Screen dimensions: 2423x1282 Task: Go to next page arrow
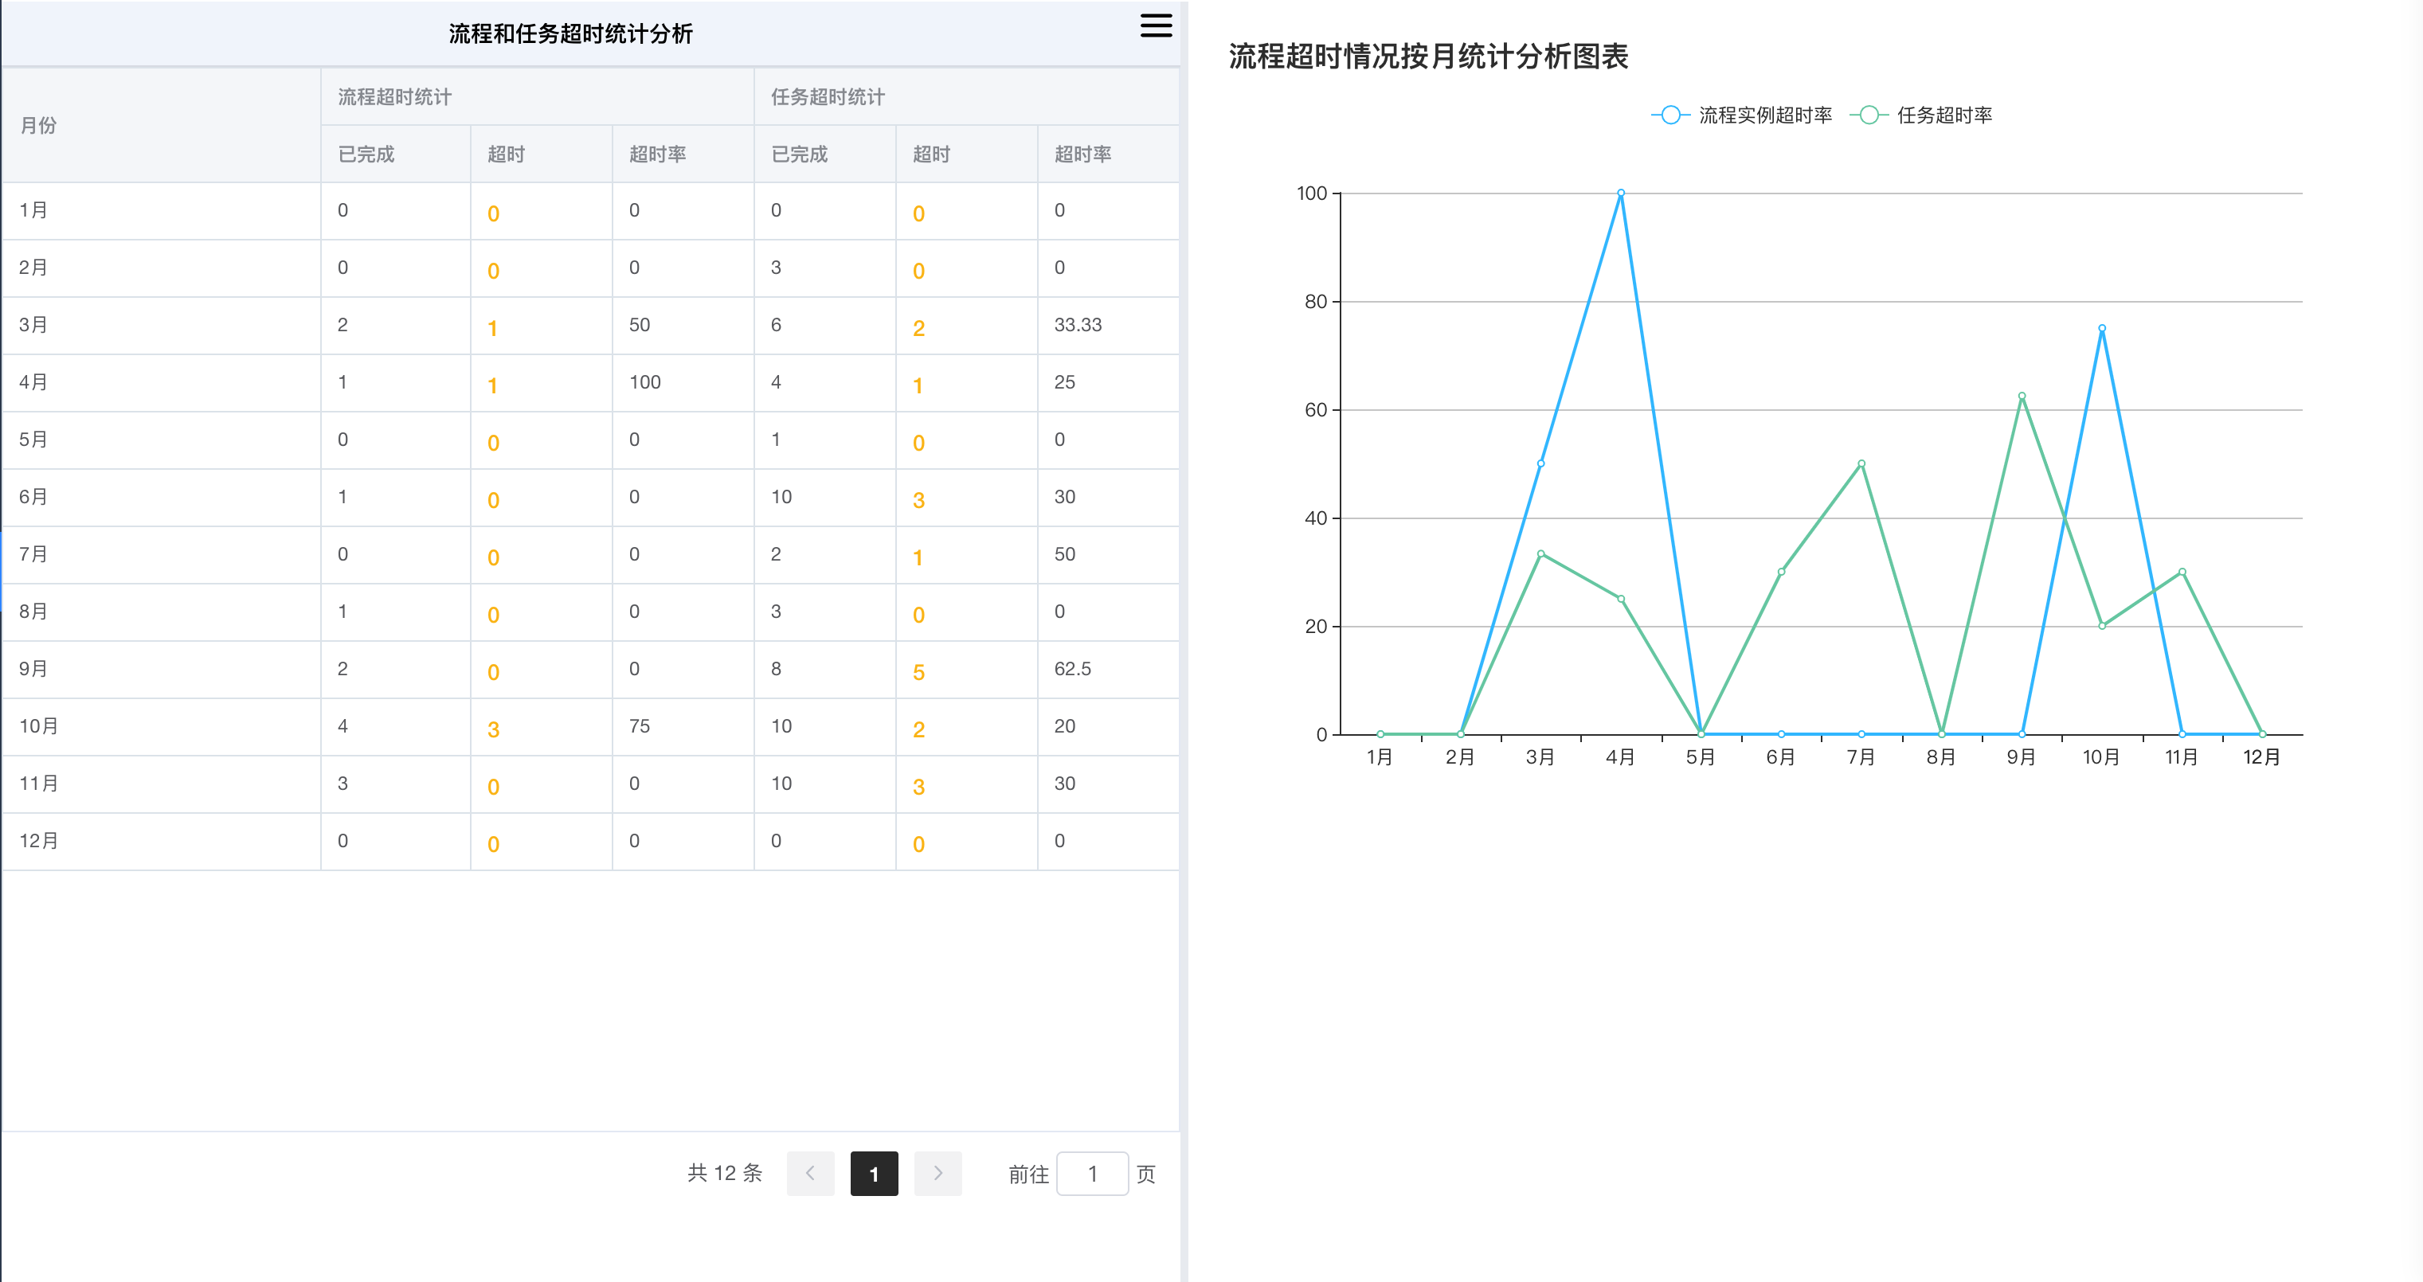937,1173
